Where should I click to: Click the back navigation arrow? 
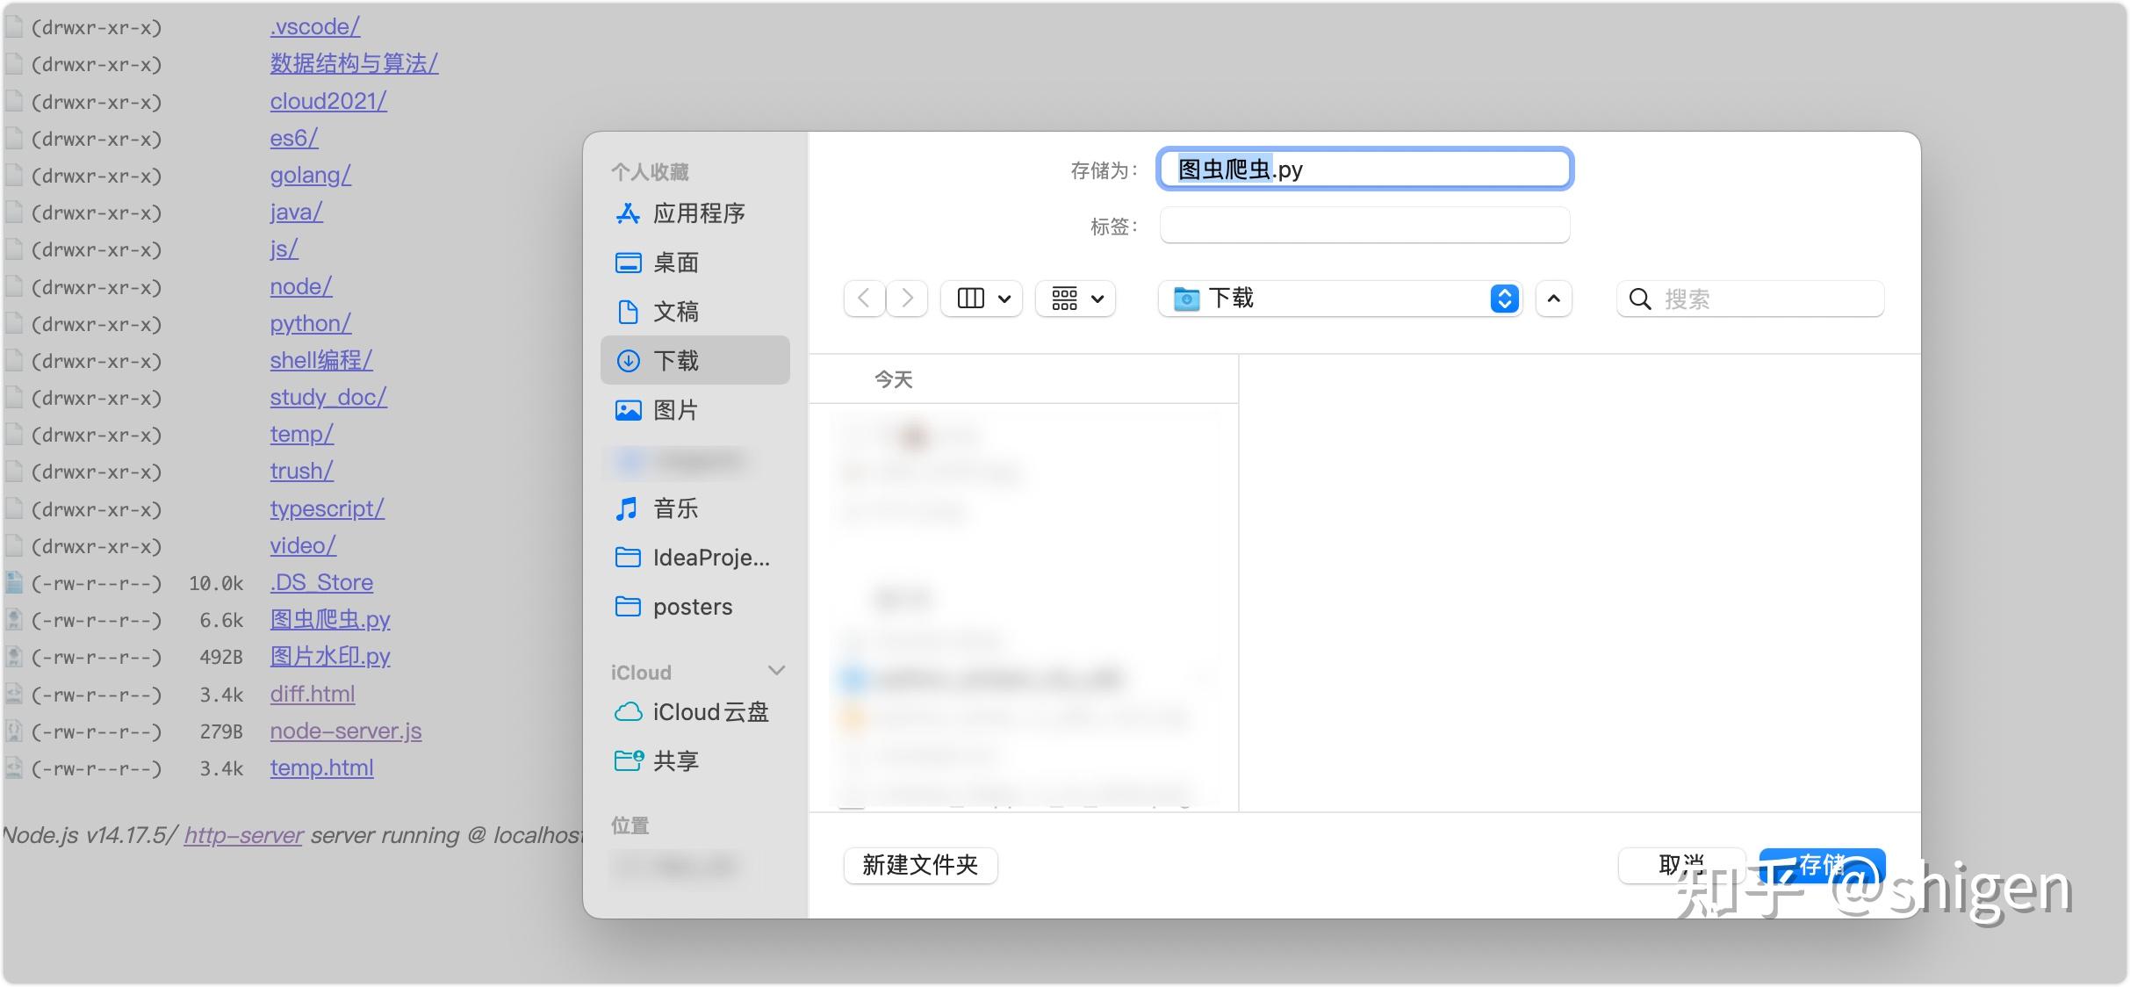pyautogui.click(x=864, y=299)
